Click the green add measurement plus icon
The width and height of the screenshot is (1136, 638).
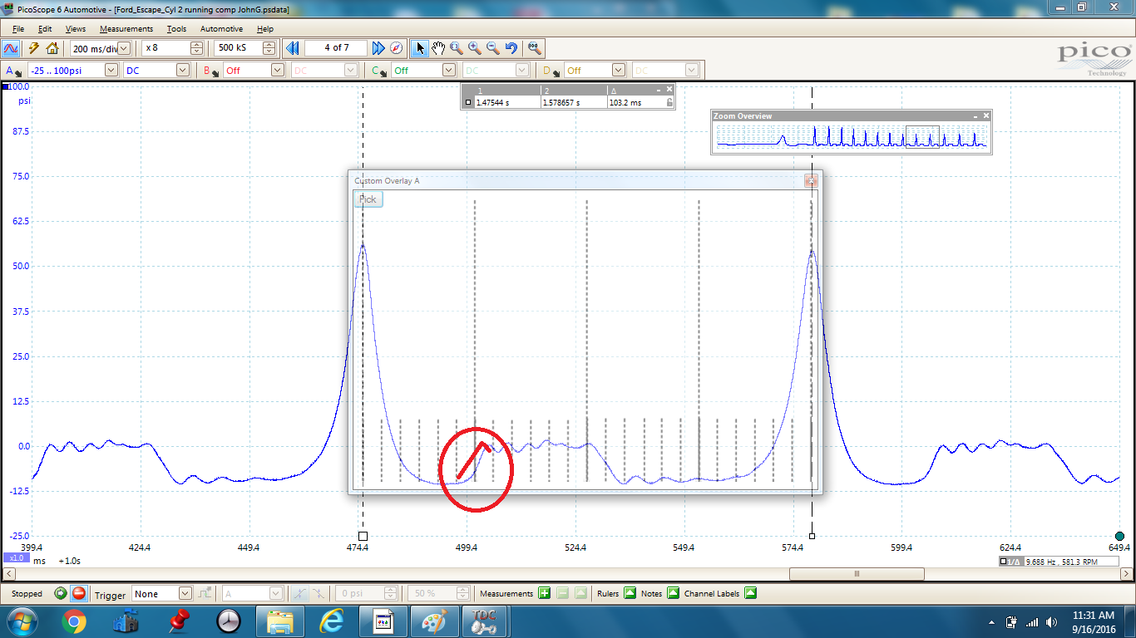point(544,593)
